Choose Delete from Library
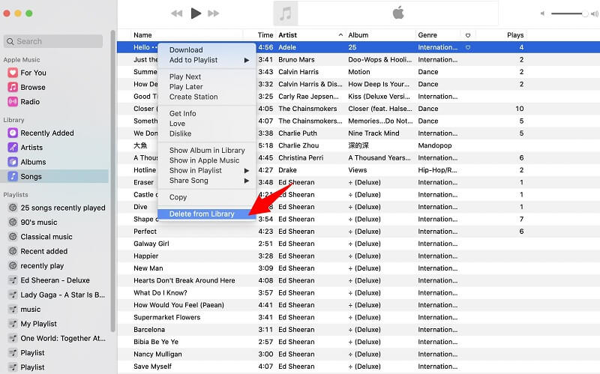The width and height of the screenshot is (600, 374). pyautogui.click(x=207, y=214)
